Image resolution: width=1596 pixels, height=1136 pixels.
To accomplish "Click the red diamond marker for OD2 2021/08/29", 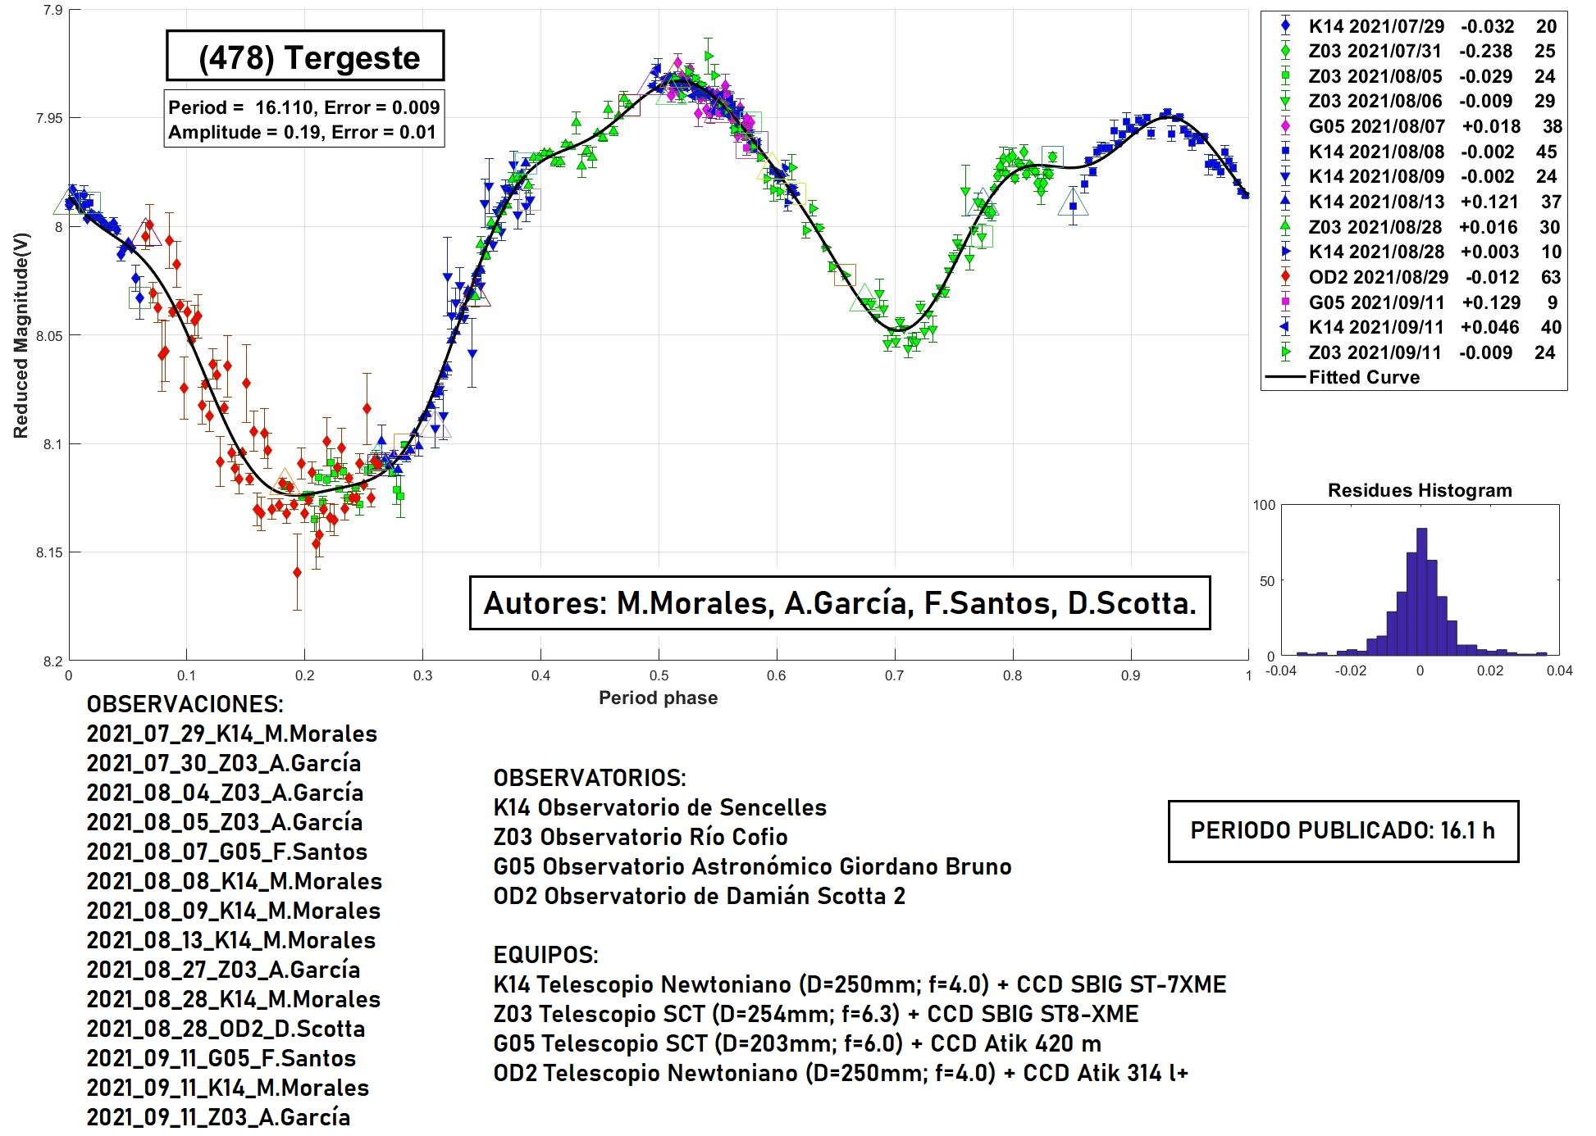I will [1285, 277].
